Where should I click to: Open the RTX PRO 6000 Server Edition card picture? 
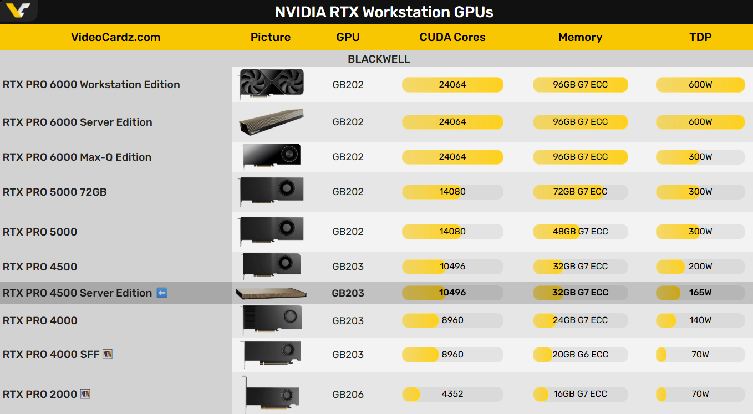click(271, 122)
